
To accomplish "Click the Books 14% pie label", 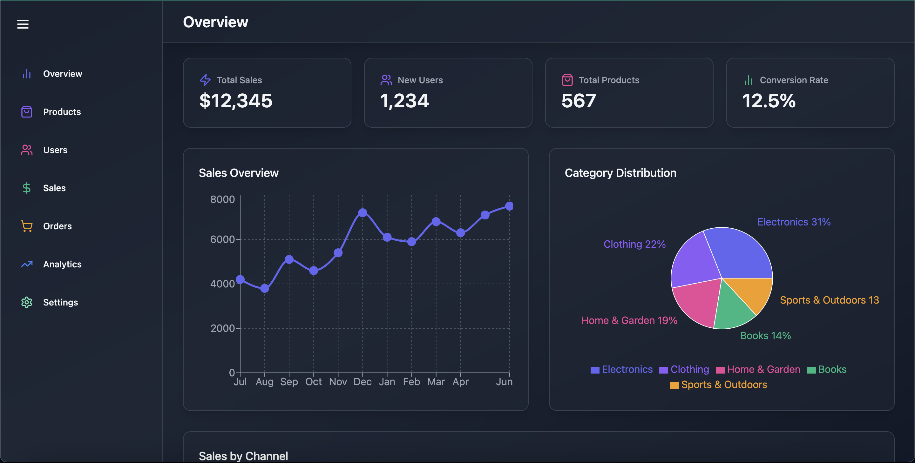I will coord(765,336).
